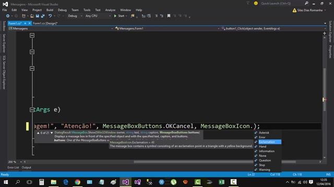
Task: Expand the Start button dropdown arrow
Action: coord(126,16)
